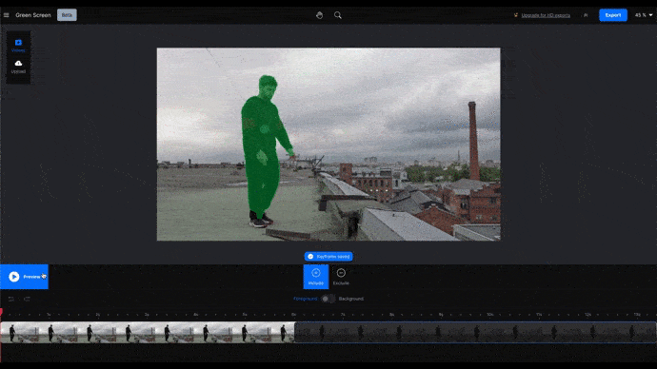
Task: Click Upgrade for HD exports link
Action: pos(546,15)
